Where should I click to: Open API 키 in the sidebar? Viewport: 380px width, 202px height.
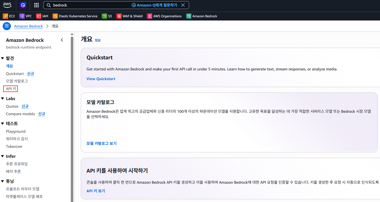11,89
